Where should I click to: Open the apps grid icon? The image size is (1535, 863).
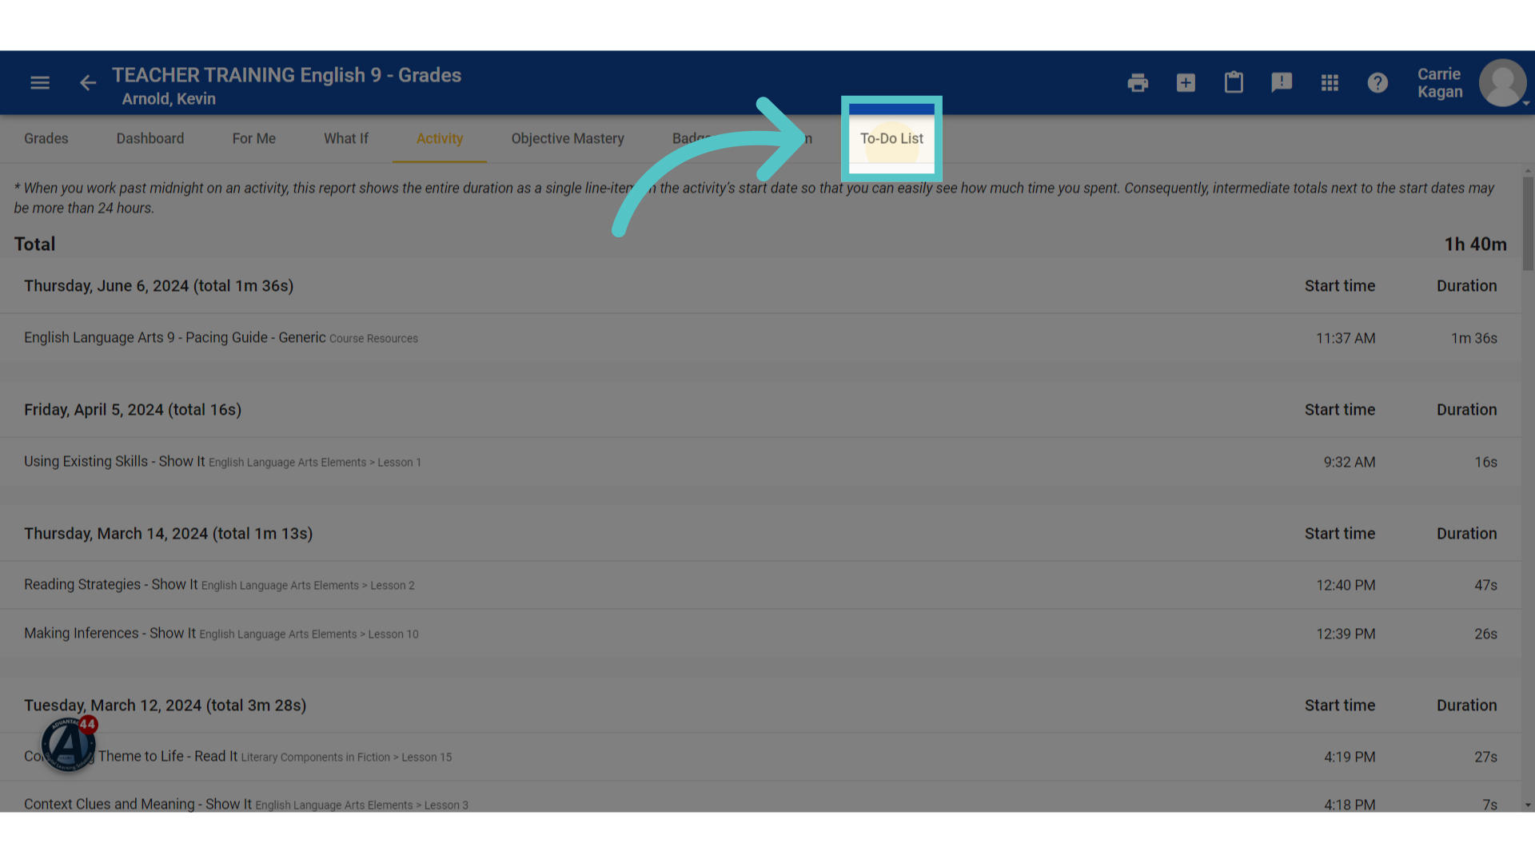click(x=1330, y=82)
